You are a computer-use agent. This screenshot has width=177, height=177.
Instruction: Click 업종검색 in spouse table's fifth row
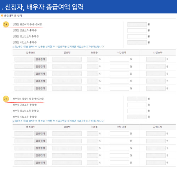tap(40, 163)
